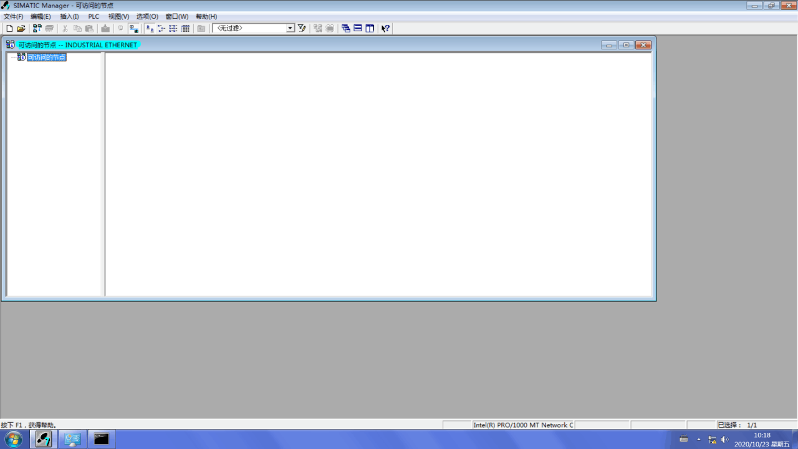This screenshot has width=798, height=449.
Task: Open the <无过滤> filter dropdown
Action: (291, 28)
